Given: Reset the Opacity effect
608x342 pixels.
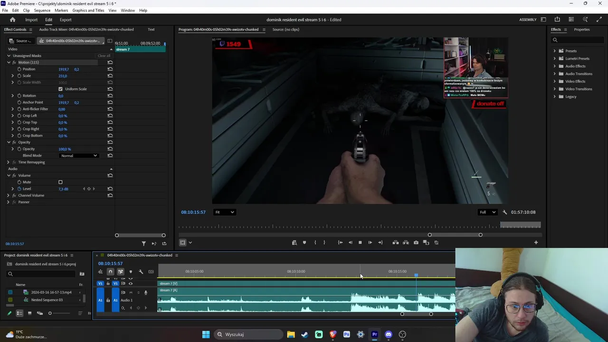Looking at the screenshot, I should click(110, 142).
